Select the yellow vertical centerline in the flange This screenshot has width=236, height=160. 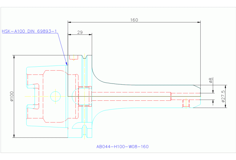[x=84, y=76]
